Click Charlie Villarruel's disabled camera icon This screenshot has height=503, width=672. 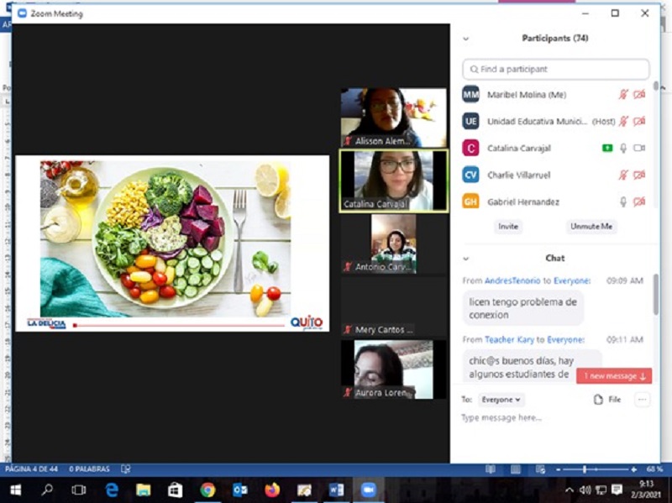639,176
